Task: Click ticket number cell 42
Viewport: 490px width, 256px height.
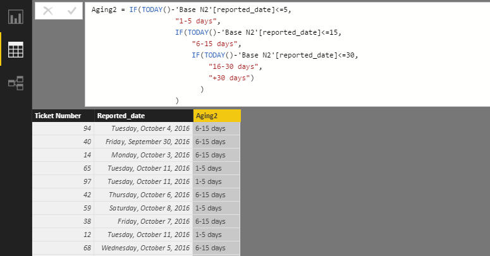Action: click(x=63, y=195)
